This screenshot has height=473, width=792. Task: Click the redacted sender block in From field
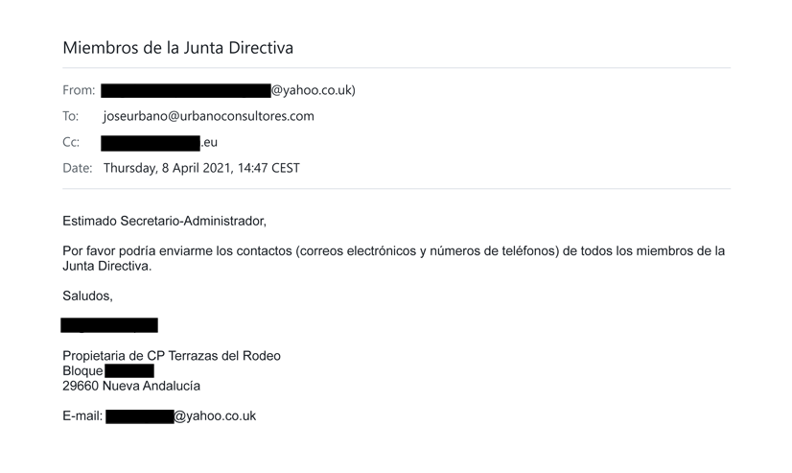[x=186, y=90]
